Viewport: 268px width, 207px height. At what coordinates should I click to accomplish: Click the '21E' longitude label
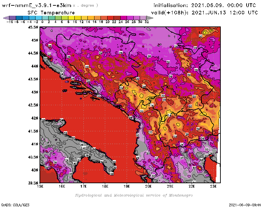point(170,186)
